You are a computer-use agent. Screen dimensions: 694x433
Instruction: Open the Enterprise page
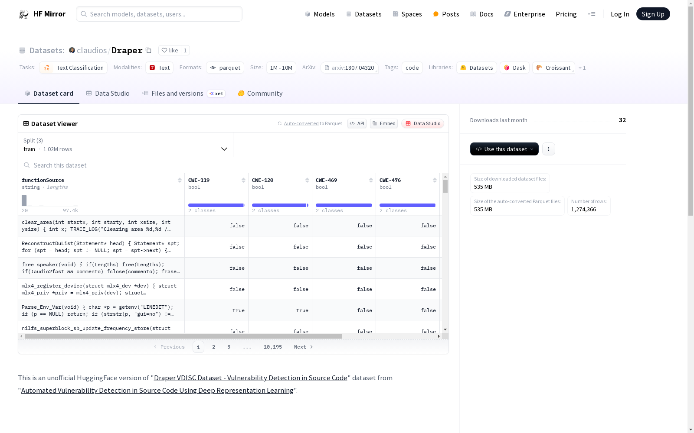(524, 14)
